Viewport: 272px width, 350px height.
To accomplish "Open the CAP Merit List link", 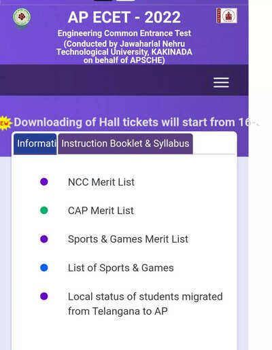I will [101, 211].
